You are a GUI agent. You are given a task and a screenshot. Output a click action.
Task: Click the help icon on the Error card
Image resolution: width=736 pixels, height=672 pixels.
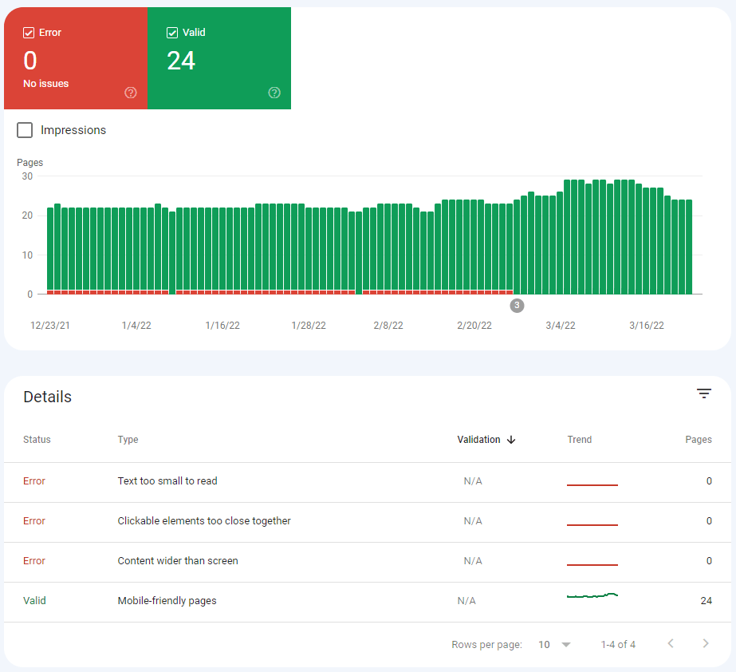[130, 93]
